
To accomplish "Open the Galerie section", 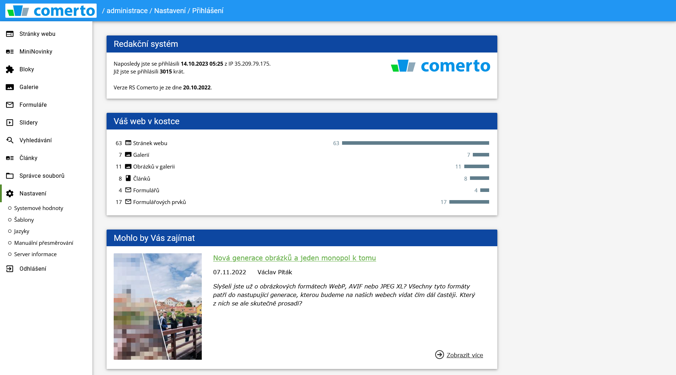I will pos(46,87).
